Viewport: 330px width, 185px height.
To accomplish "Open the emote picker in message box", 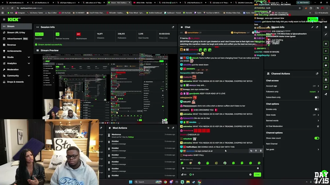I will point(258,168).
